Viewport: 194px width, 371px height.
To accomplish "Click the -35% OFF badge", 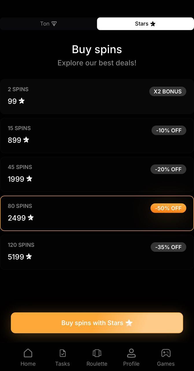I will tap(168, 247).
